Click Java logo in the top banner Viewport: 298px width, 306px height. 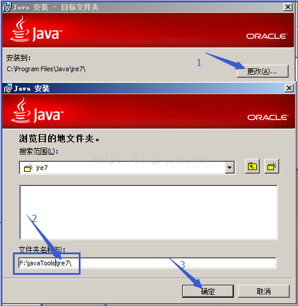coord(36,29)
